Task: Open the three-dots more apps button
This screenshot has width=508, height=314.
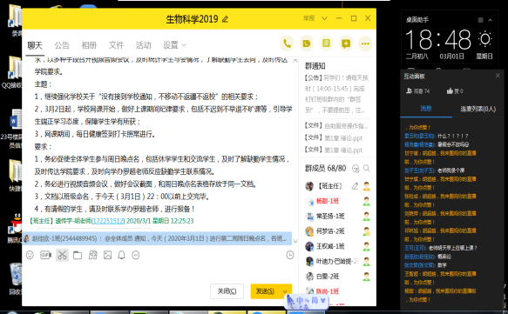Action: tap(365, 43)
